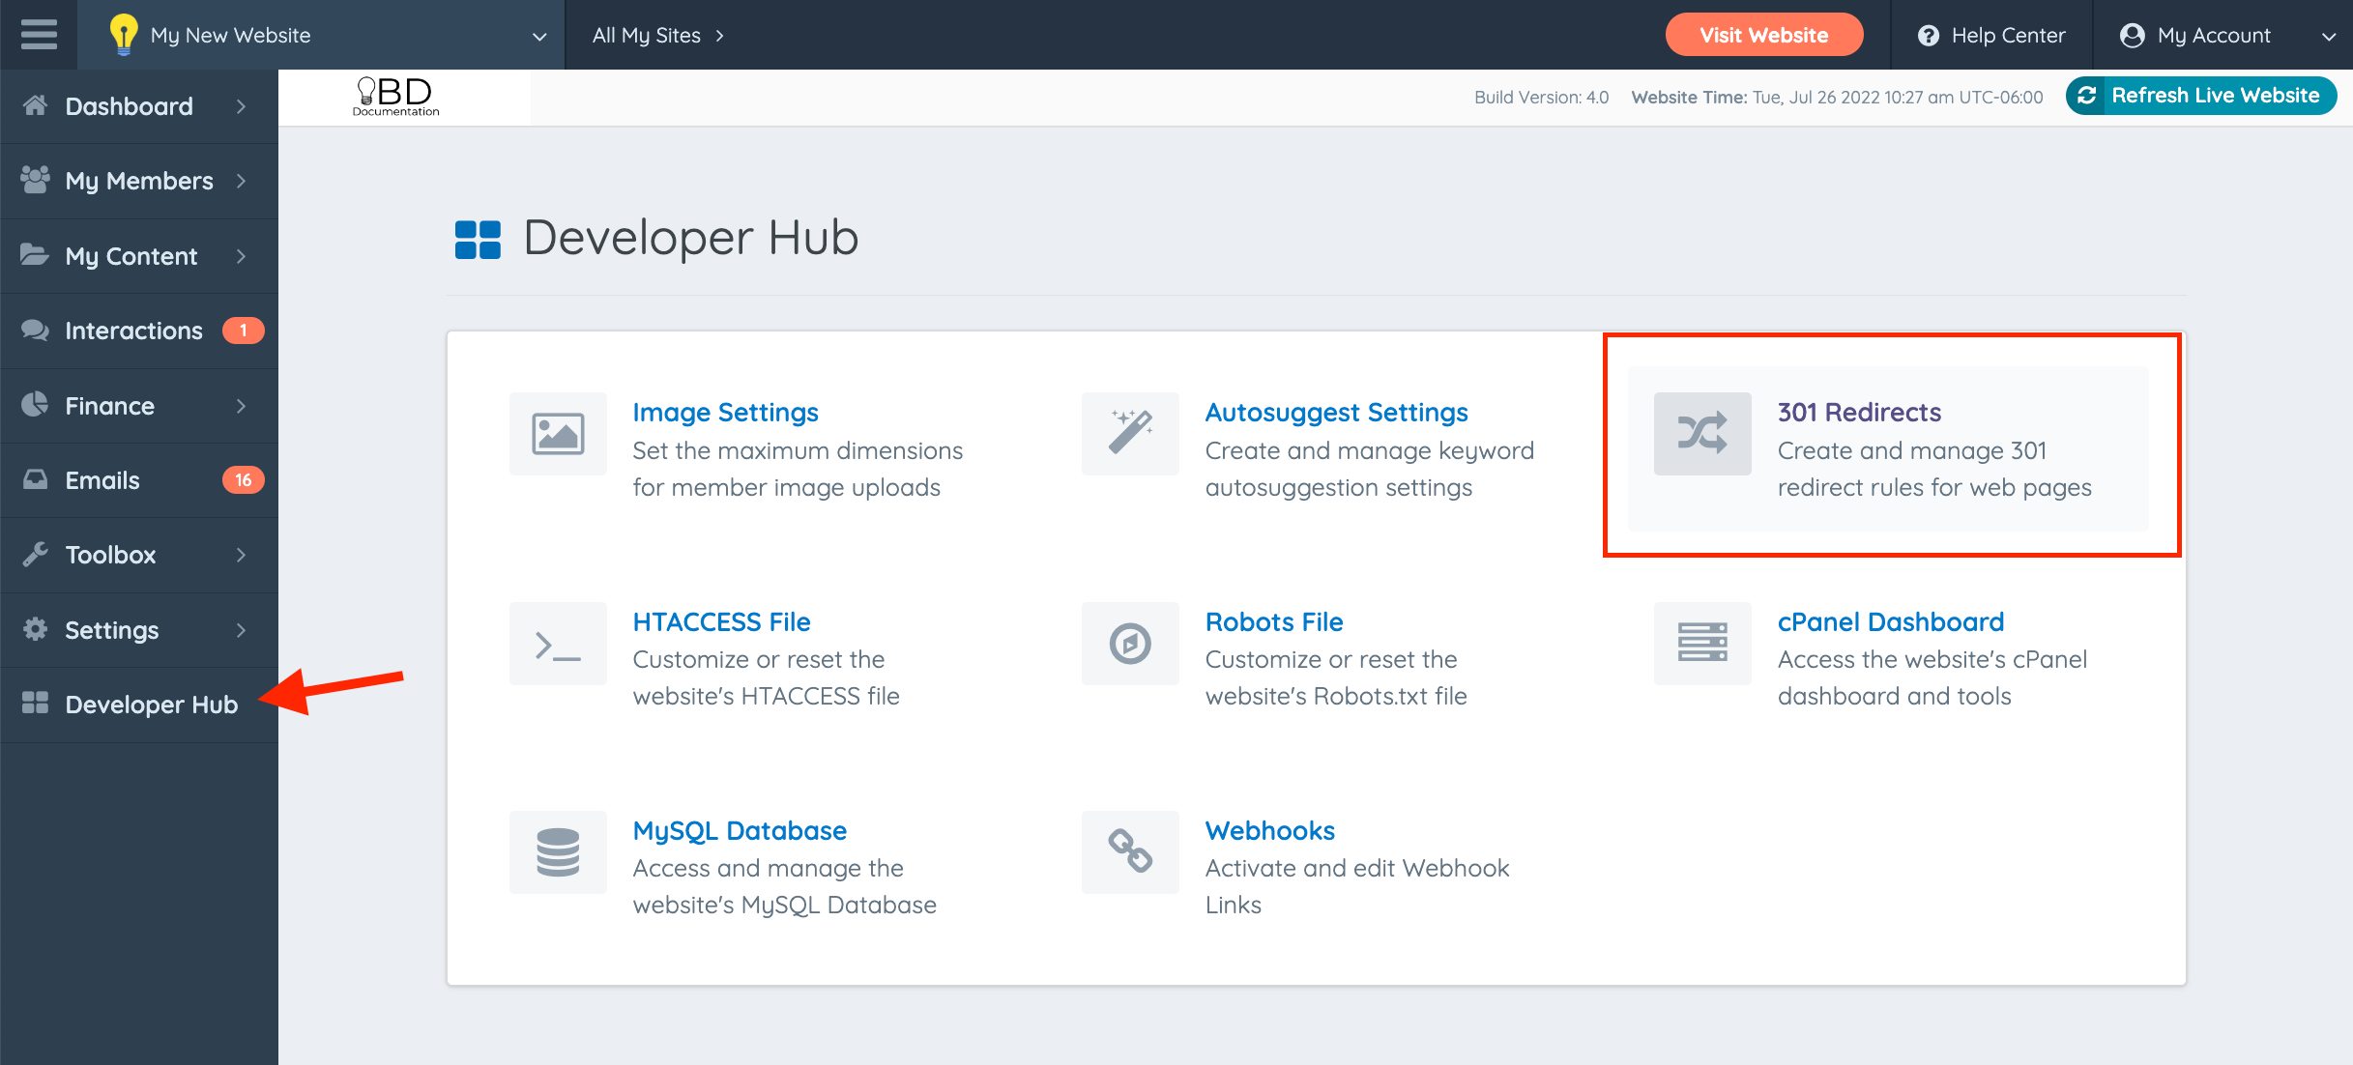Image resolution: width=2353 pixels, height=1065 pixels.
Task: Click the Autosuggest magic wand icon
Action: click(1130, 433)
